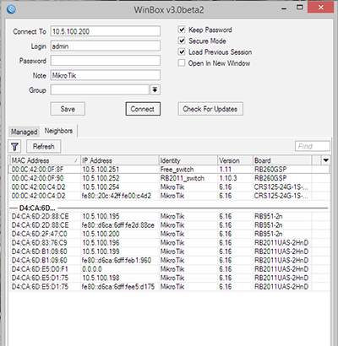Uncheck Load Previous Session
The image size is (338, 346).
(182, 52)
